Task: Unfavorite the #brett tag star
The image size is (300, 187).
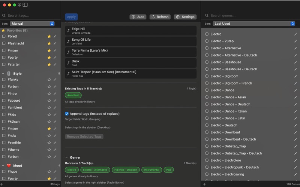Action: pyautogui.click(x=49, y=36)
